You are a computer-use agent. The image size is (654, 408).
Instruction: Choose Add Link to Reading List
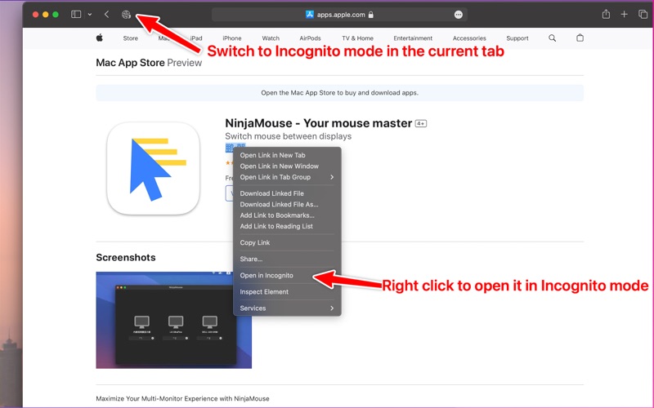pos(287,226)
